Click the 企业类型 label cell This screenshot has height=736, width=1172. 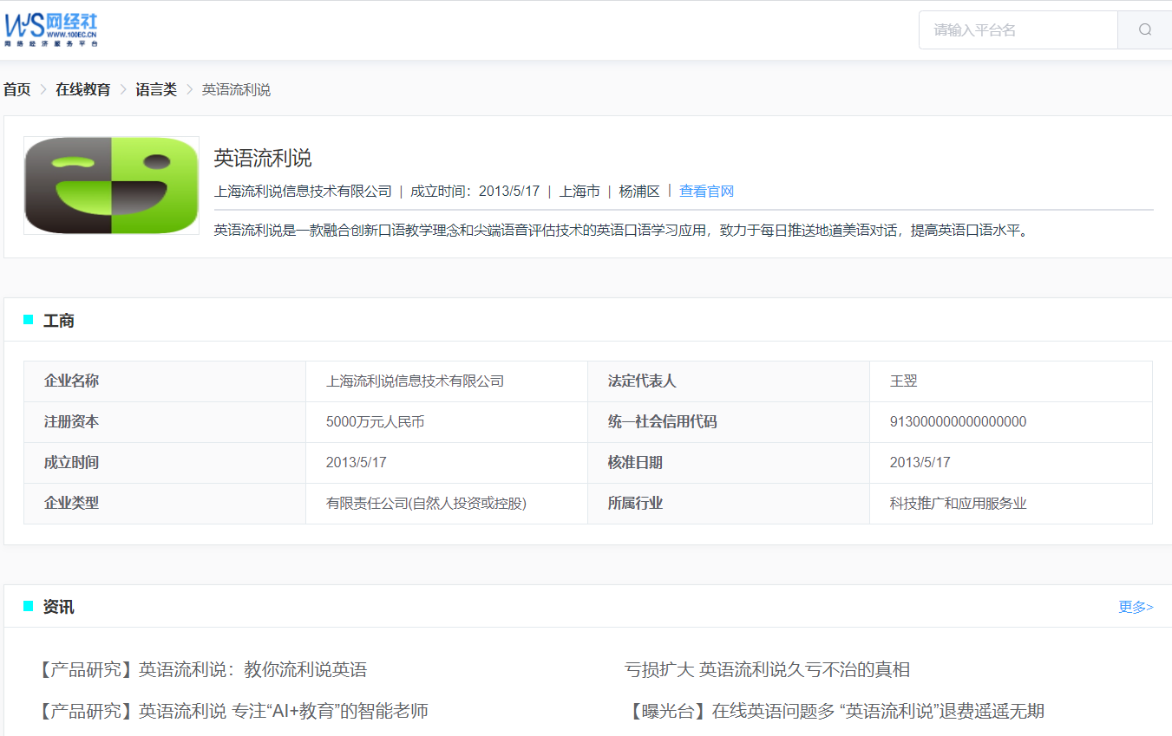tap(165, 504)
